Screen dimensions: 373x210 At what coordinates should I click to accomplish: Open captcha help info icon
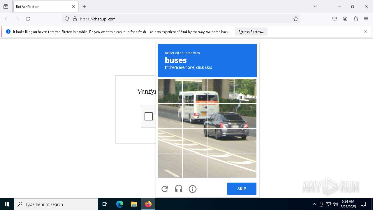(x=193, y=189)
